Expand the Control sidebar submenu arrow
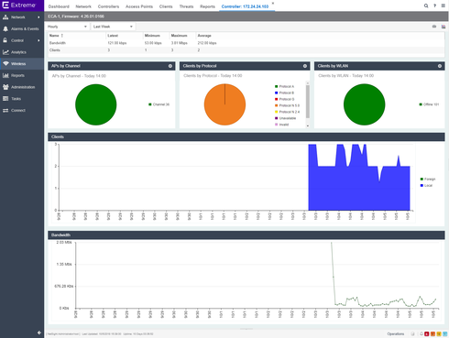The width and height of the screenshot is (449, 338). (38, 40)
